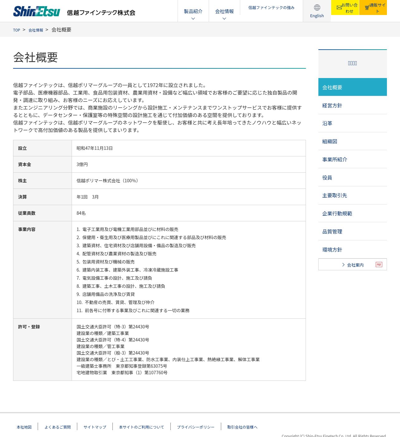Select 品質管理 in the sidebar

click(353, 231)
